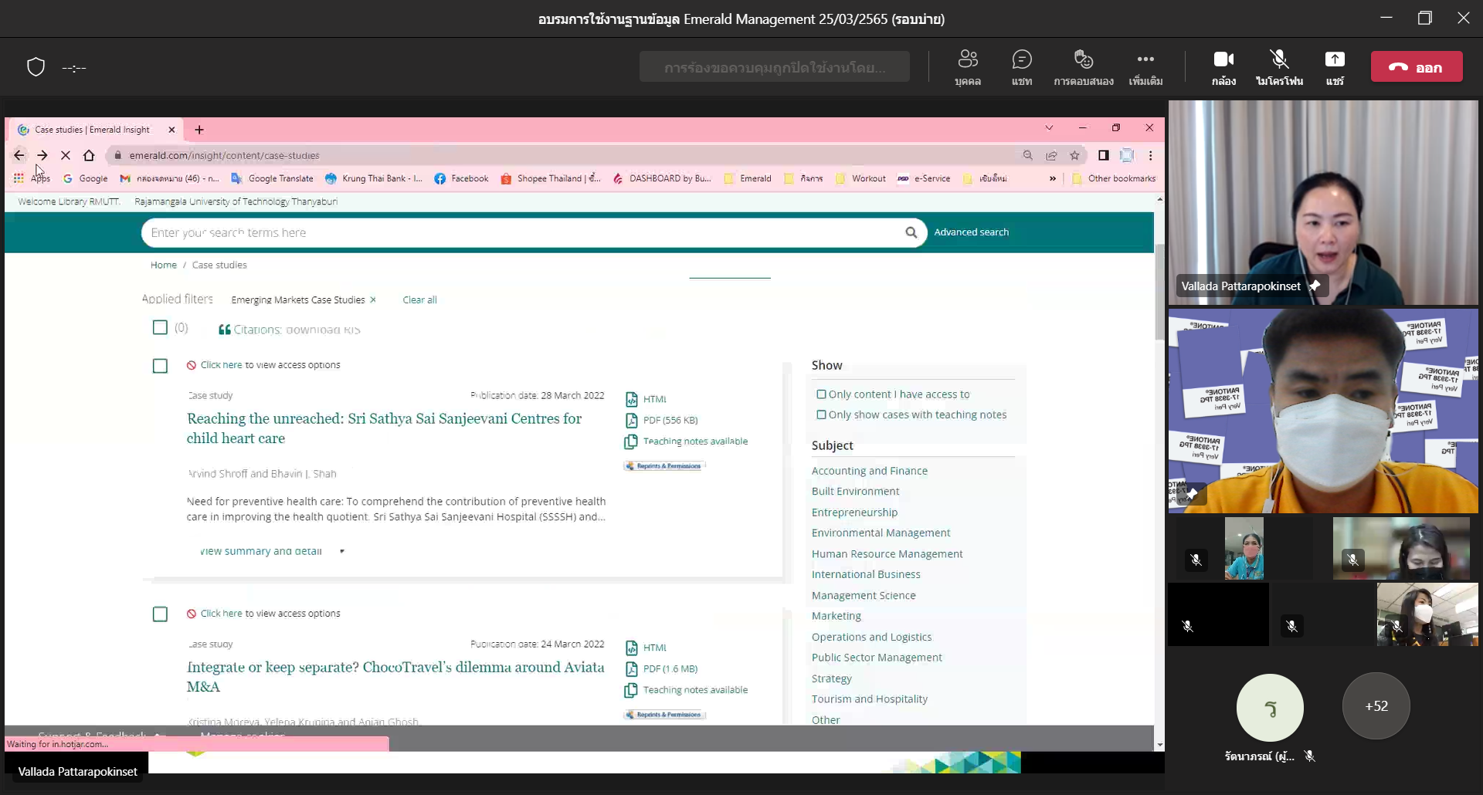Click the 'Clear all' filters link
The image size is (1483, 795).
pos(419,300)
